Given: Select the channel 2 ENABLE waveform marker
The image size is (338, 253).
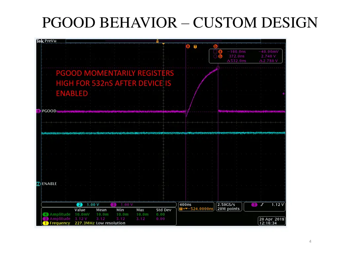Looking at the screenshot, I should point(38,184).
